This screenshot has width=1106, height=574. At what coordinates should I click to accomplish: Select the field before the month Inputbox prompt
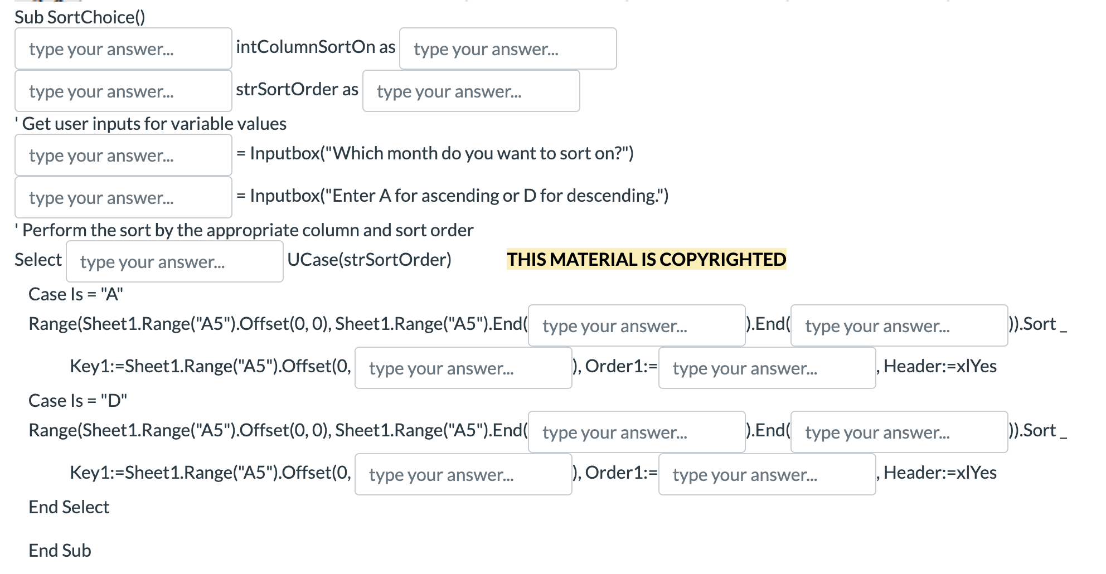click(x=123, y=155)
